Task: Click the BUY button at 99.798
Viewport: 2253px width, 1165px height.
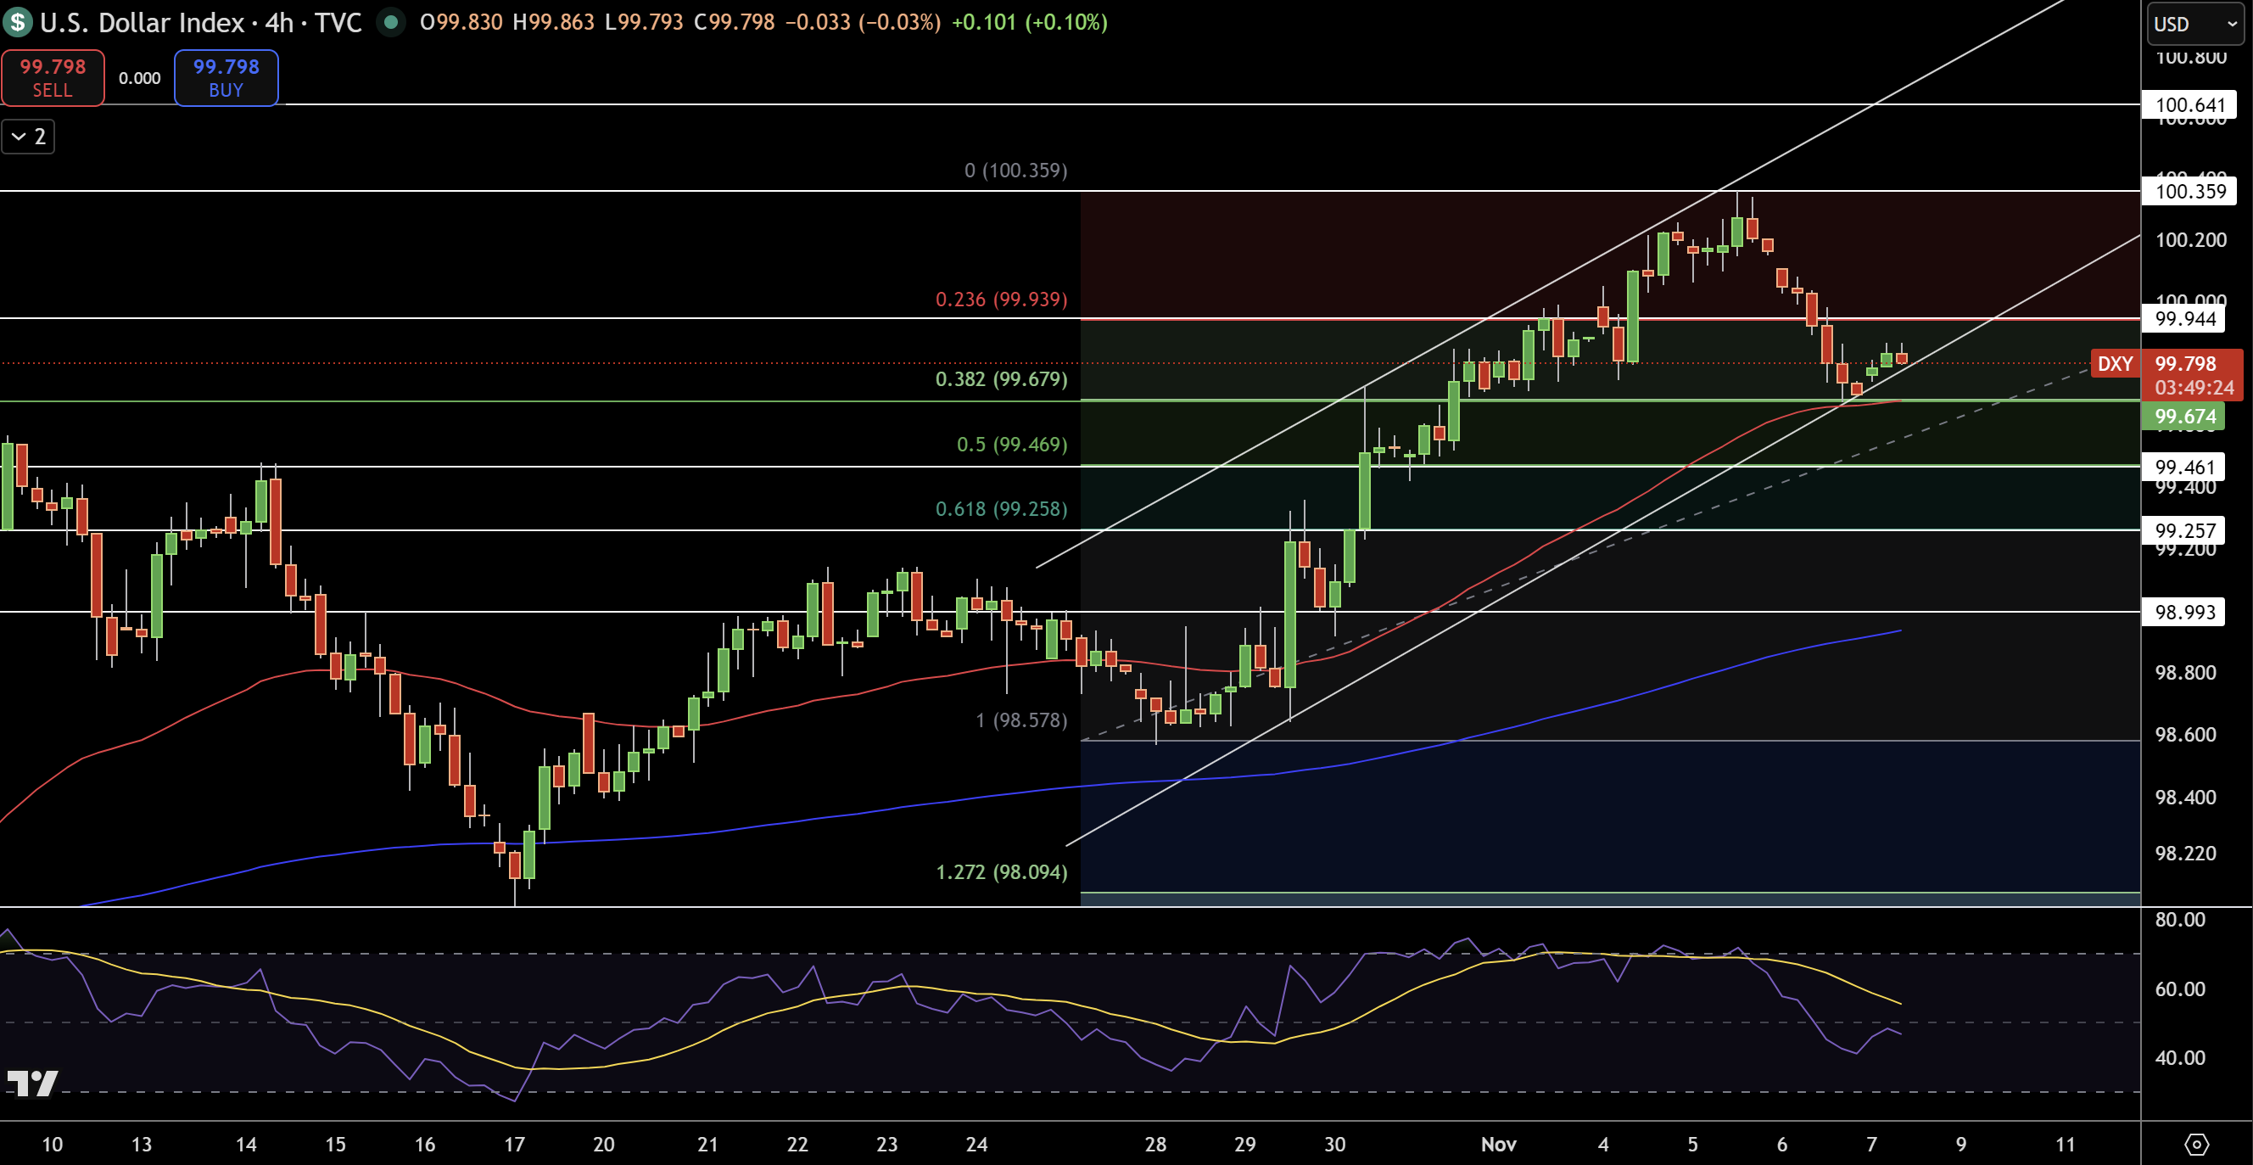Action: point(226,77)
